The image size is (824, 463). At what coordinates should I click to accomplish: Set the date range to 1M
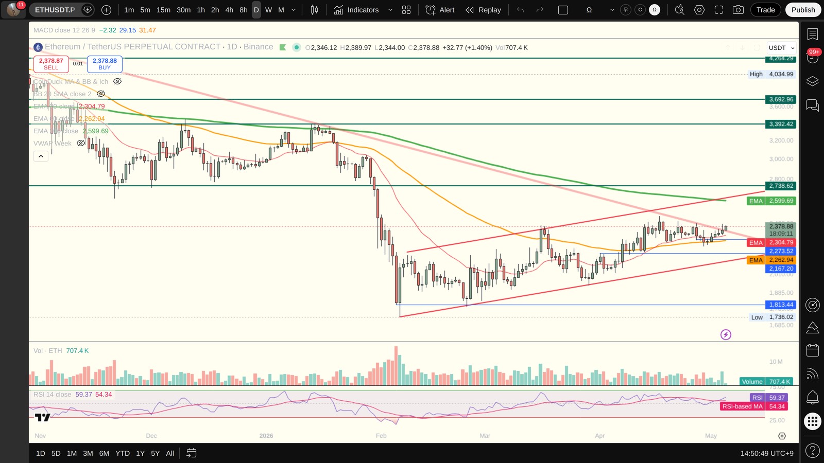[72, 453]
